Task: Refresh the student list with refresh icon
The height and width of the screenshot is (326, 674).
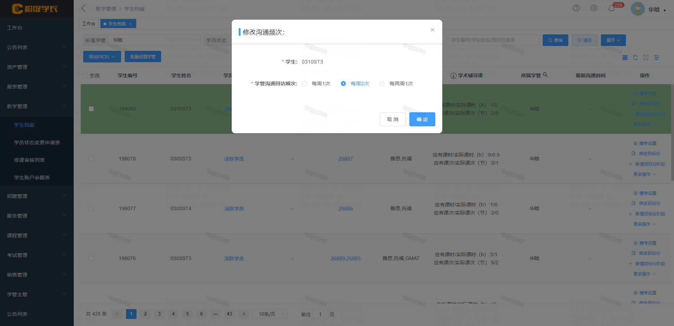Action: point(635,58)
